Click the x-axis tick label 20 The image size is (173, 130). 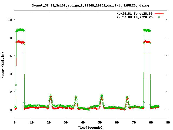click(49, 122)
